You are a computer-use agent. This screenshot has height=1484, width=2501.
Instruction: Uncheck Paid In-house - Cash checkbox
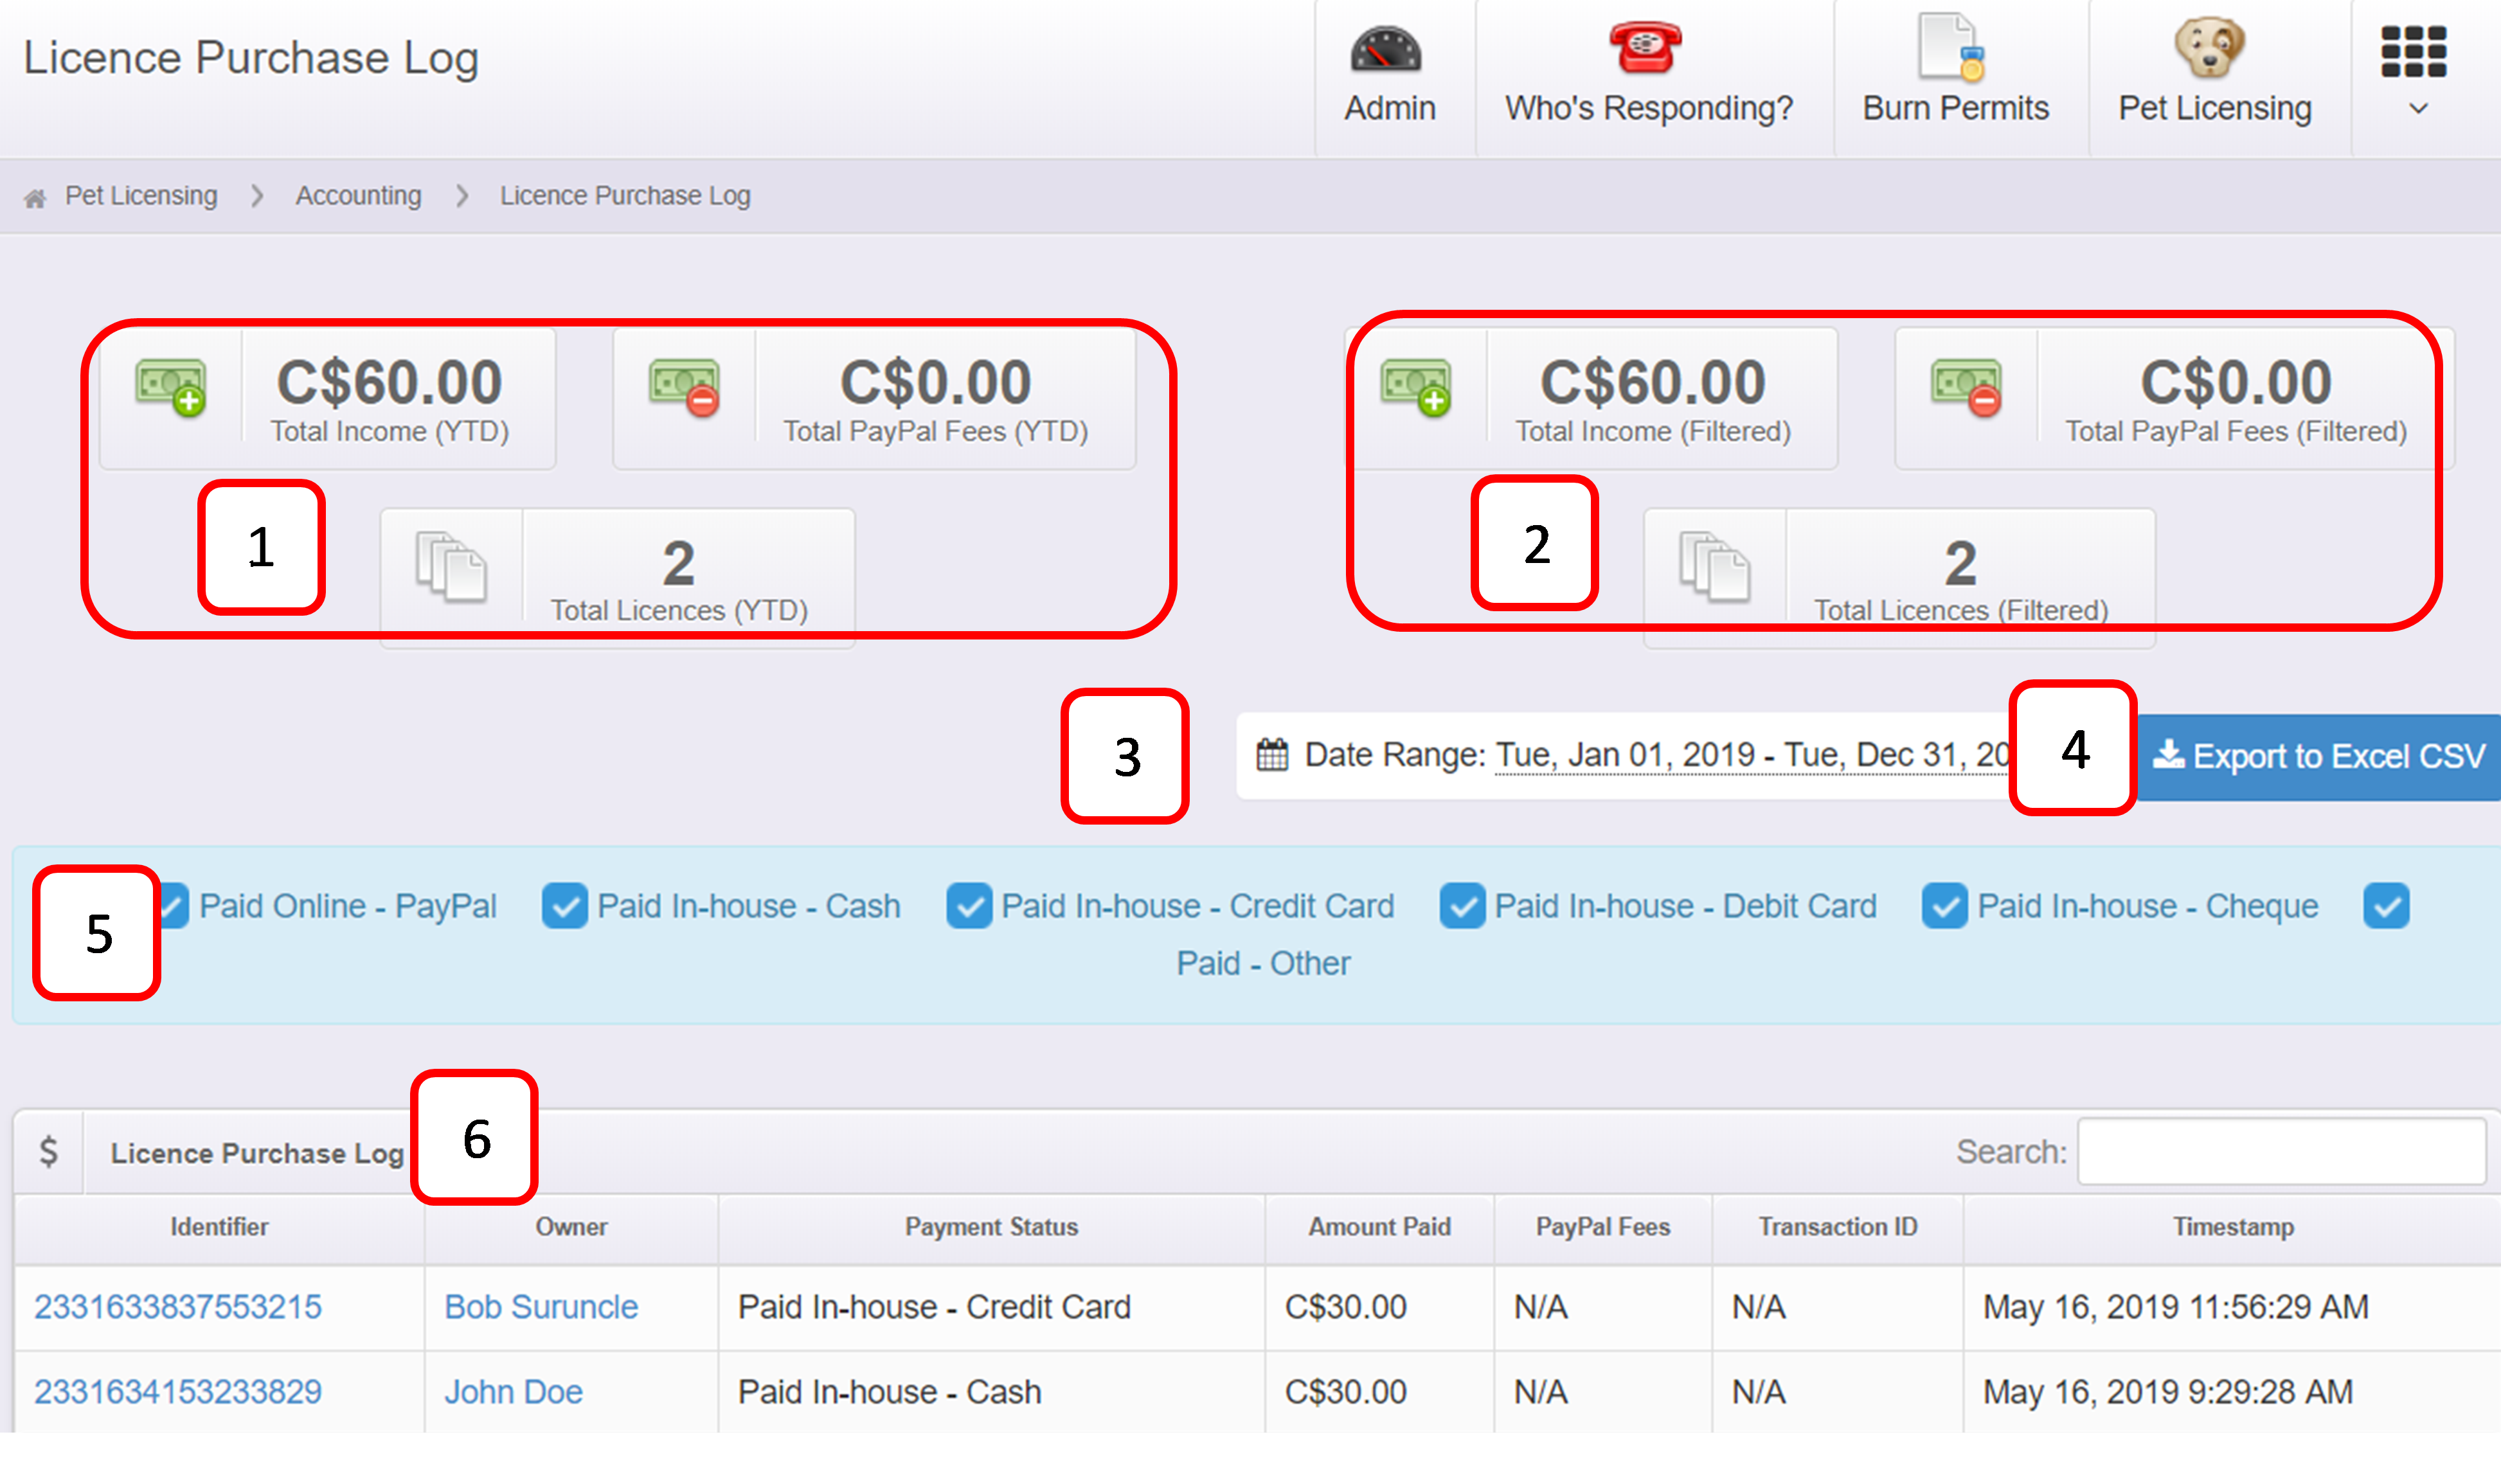(564, 907)
